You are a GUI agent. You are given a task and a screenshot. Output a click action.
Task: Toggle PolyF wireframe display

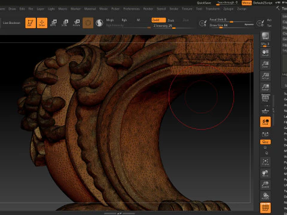coord(265,208)
